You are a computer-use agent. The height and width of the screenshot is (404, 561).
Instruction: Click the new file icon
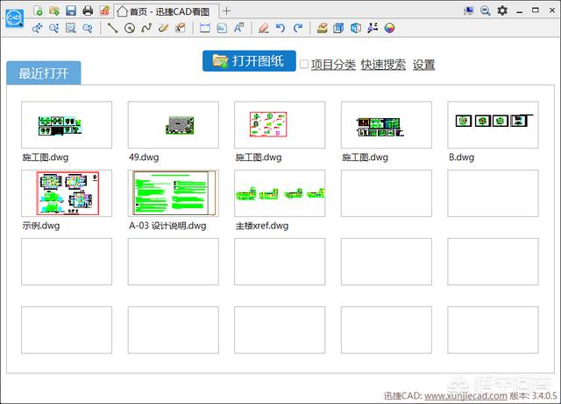(x=38, y=10)
